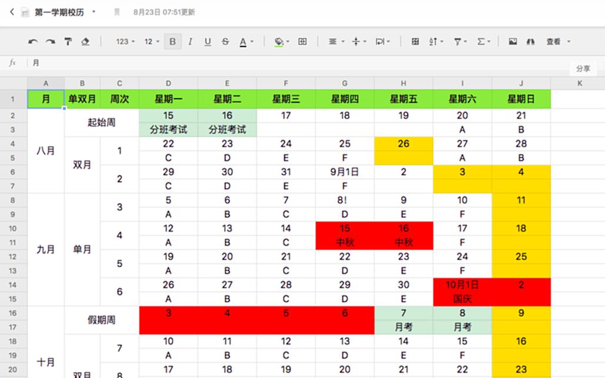Image resolution: width=605 pixels, height=378 pixels.
Task: Click the spreadsheet document icon beside the title
Action: [x=25, y=12]
